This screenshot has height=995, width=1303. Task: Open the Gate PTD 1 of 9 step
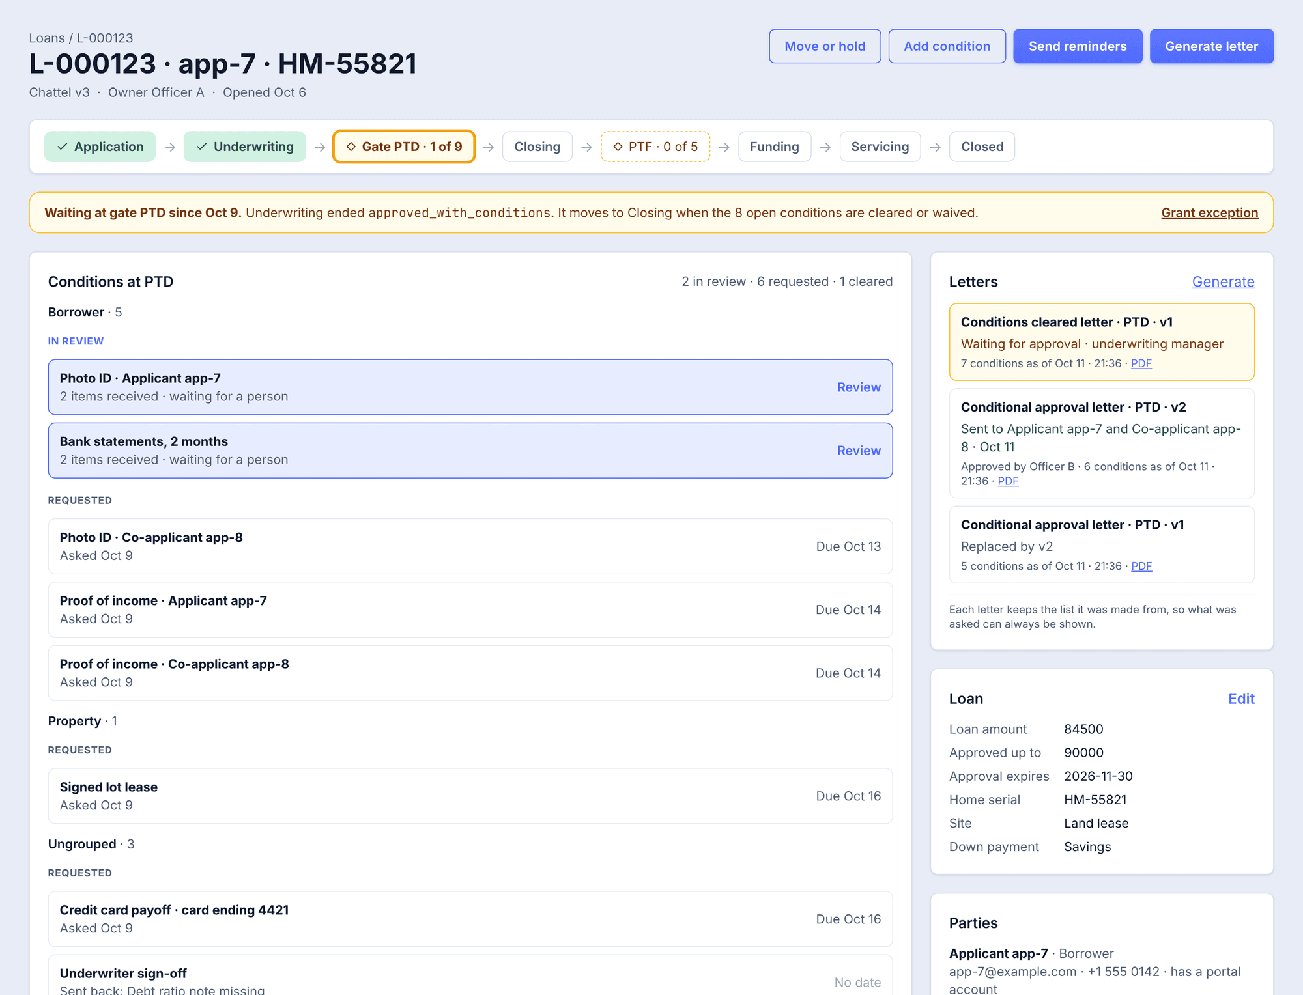click(x=404, y=147)
